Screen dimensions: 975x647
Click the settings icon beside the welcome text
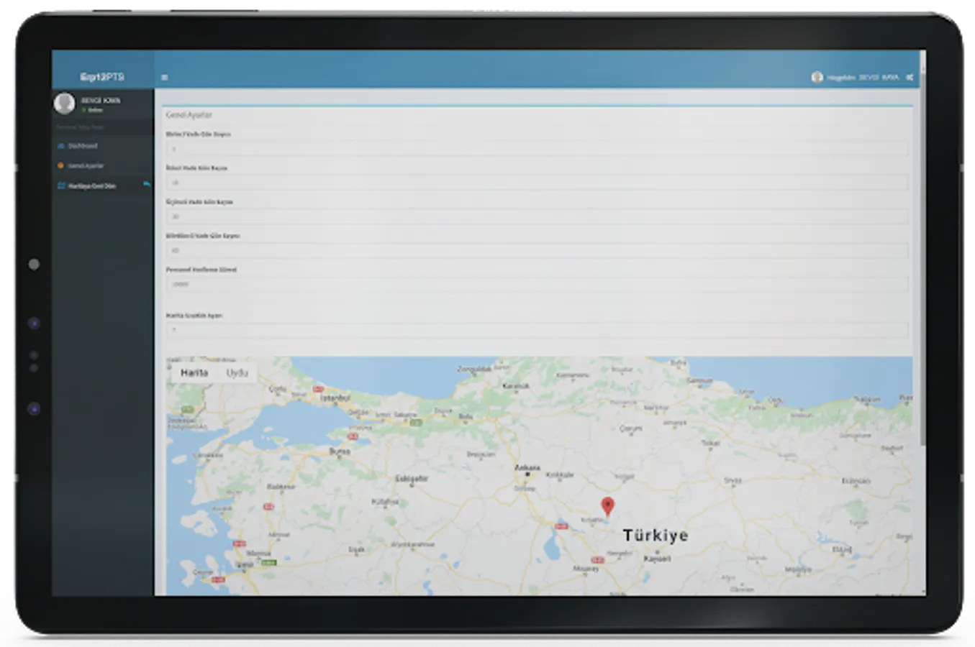(x=910, y=77)
